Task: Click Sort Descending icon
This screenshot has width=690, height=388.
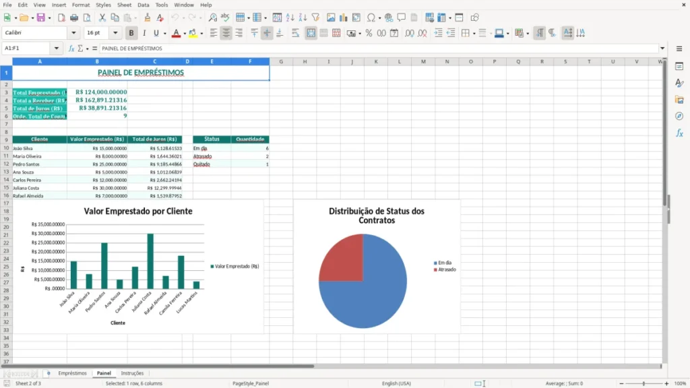Action: [303, 18]
